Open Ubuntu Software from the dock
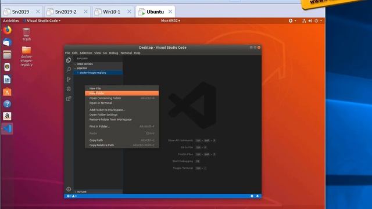Image resolution: width=372 pixels, height=209 pixels. click(x=7, y=92)
